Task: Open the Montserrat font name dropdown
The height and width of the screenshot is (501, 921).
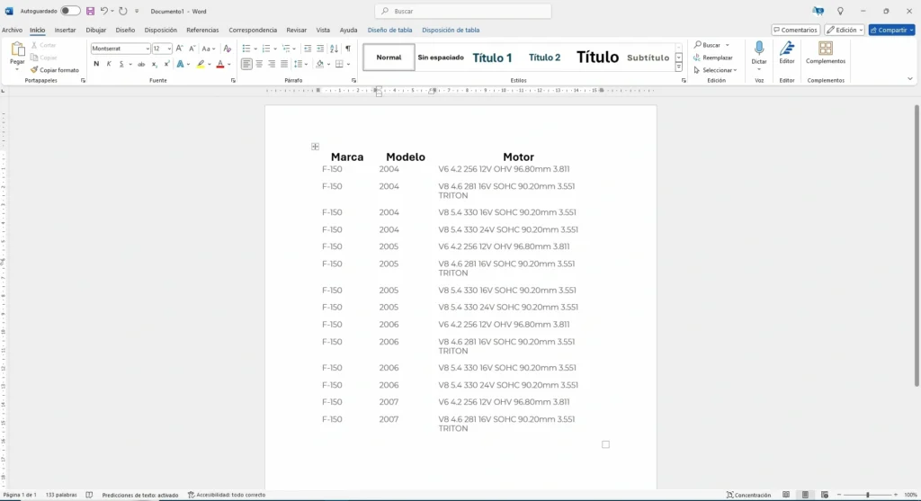Action: 147,49
